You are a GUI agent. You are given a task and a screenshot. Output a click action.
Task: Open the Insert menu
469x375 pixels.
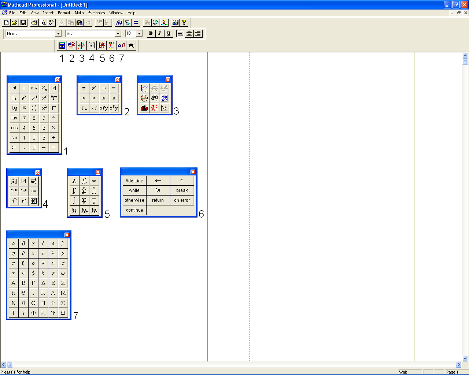(x=48, y=13)
